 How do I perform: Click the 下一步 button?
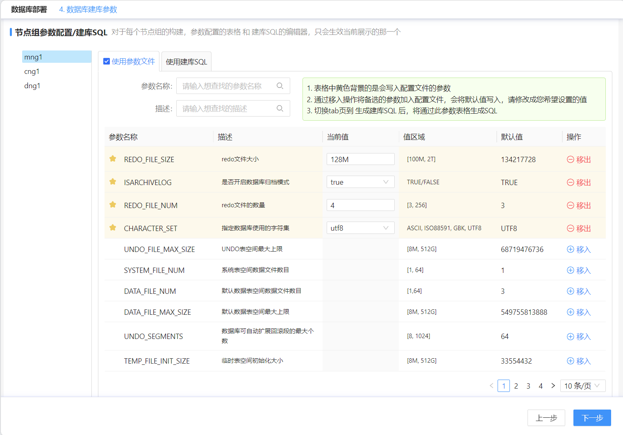coord(592,418)
